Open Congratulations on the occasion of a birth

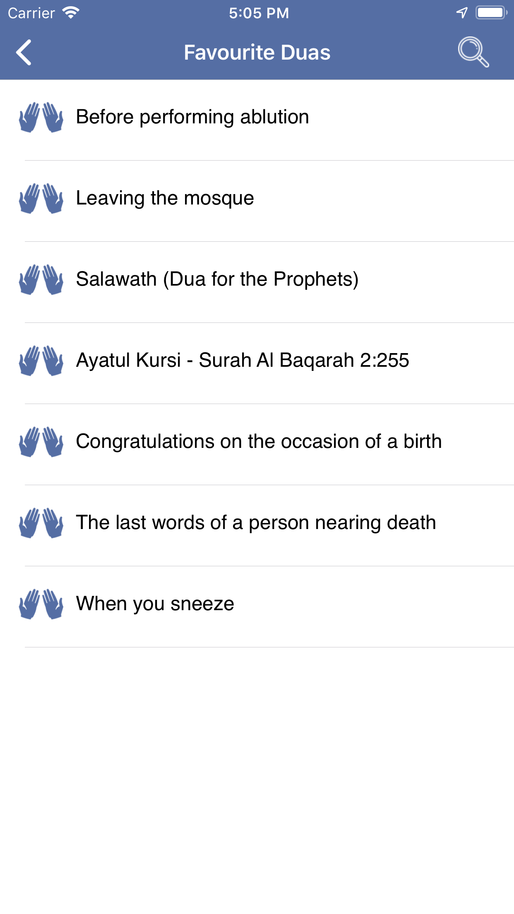click(x=259, y=442)
